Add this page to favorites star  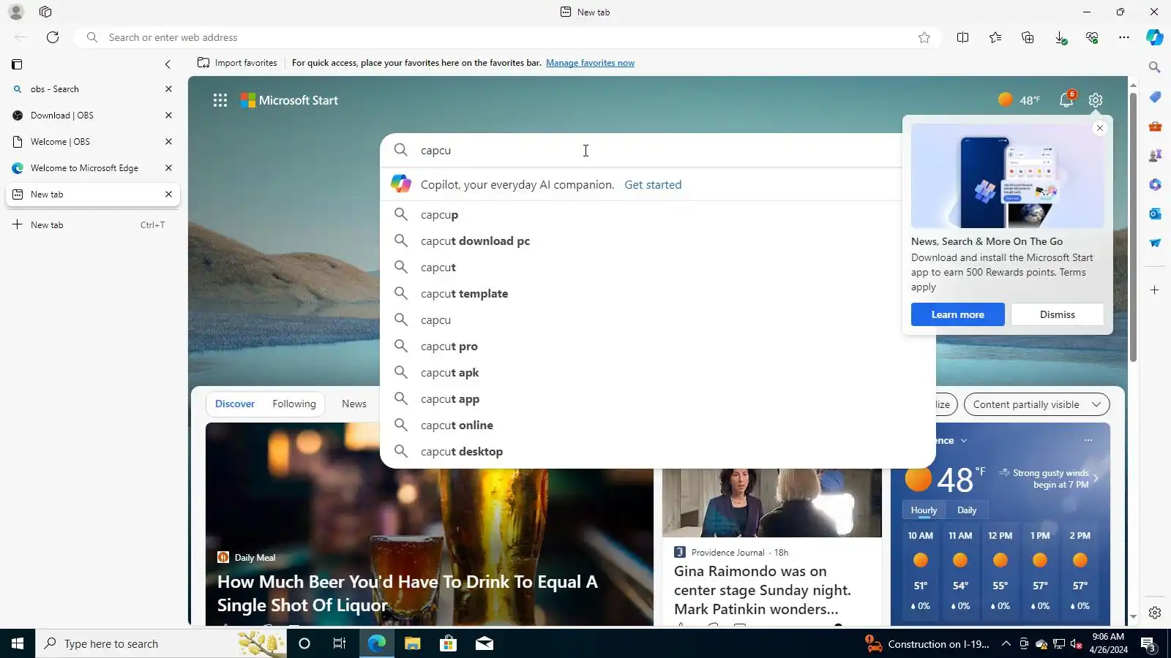(924, 37)
